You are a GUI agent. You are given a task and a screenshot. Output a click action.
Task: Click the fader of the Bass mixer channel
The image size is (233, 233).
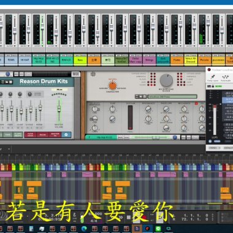[x=84, y=28]
